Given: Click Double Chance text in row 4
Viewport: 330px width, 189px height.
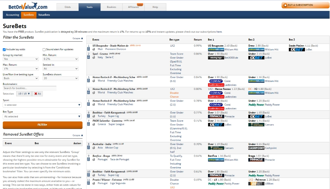Looking at the screenshot, I should (174, 95).
